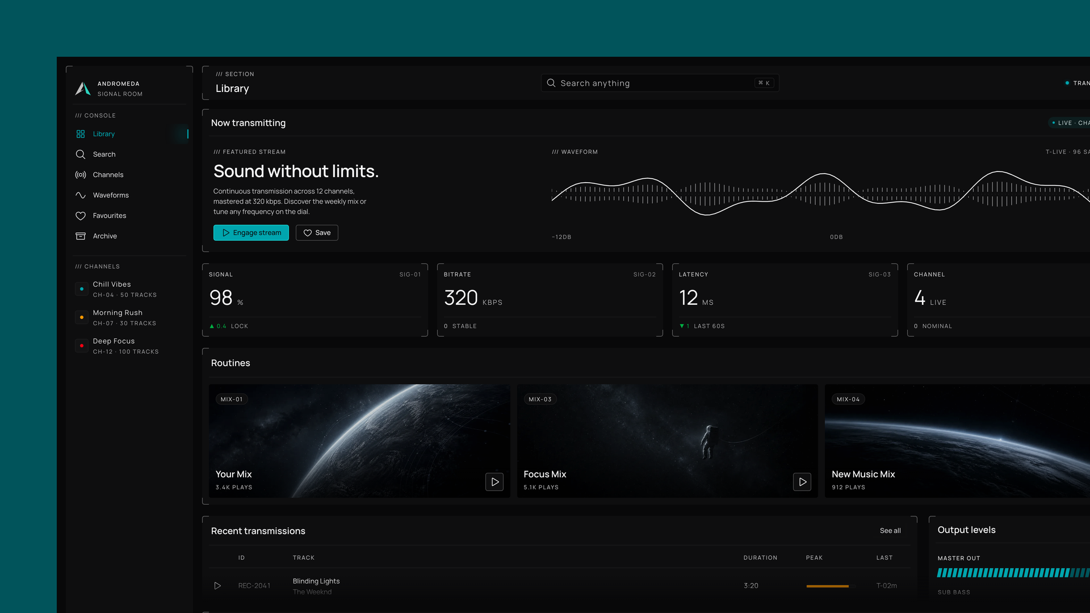This screenshot has width=1090, height=613.
Task: Click the featured stream waveform display
Action: coord(821,194)
